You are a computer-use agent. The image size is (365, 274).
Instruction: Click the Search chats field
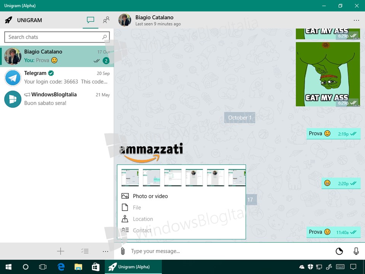57,37
